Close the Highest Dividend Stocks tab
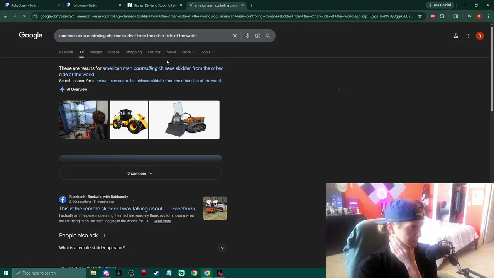This screenshot has width=494, height=278. (181, 5)
